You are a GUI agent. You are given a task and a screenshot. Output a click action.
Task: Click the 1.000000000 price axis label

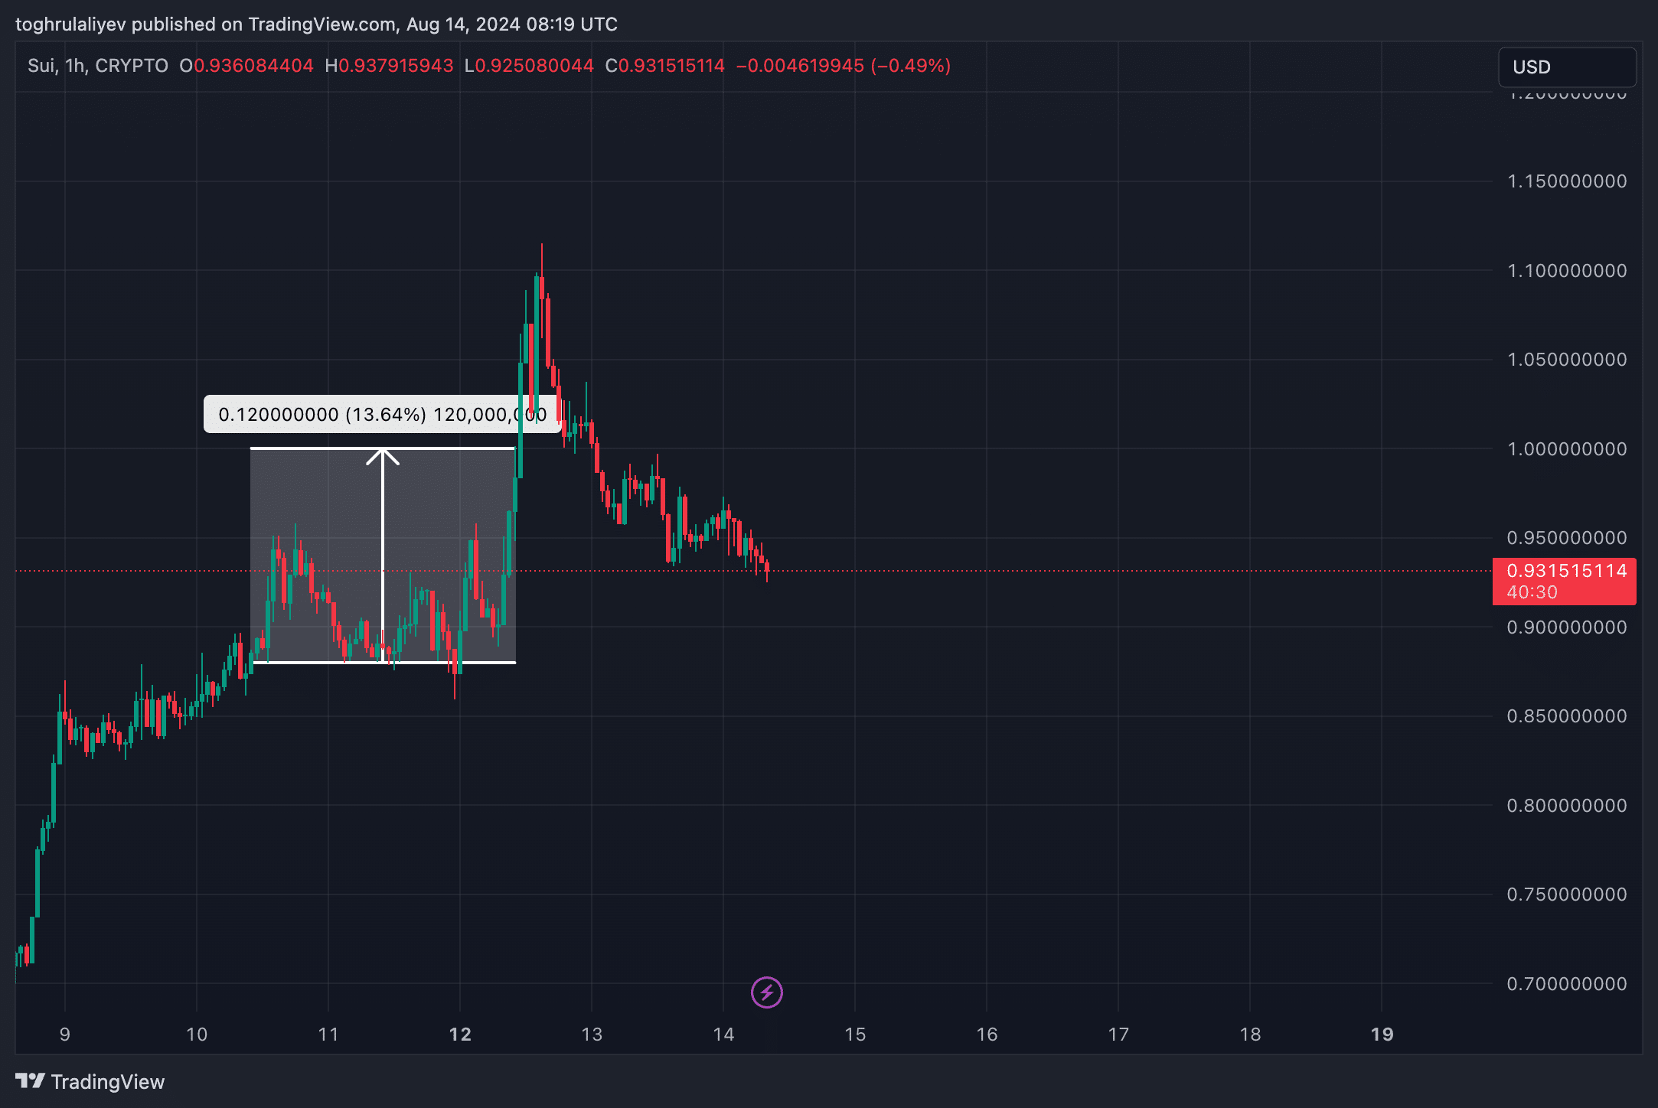click(x=1567, y=449)
